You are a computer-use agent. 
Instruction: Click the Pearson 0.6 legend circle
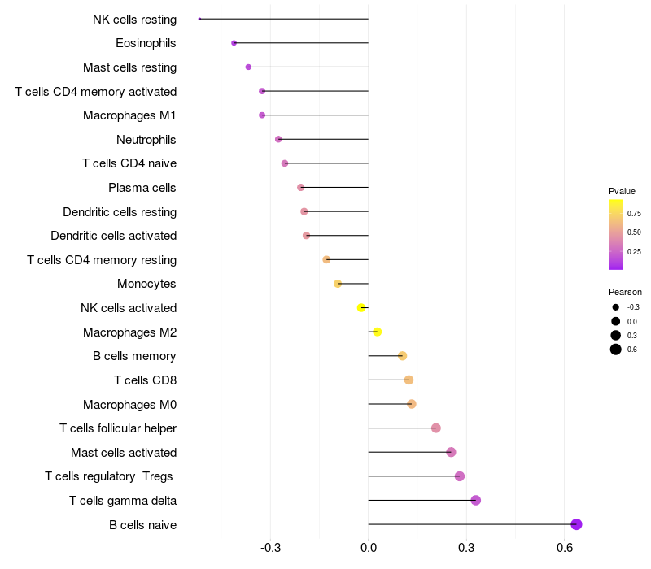[616, 350]
